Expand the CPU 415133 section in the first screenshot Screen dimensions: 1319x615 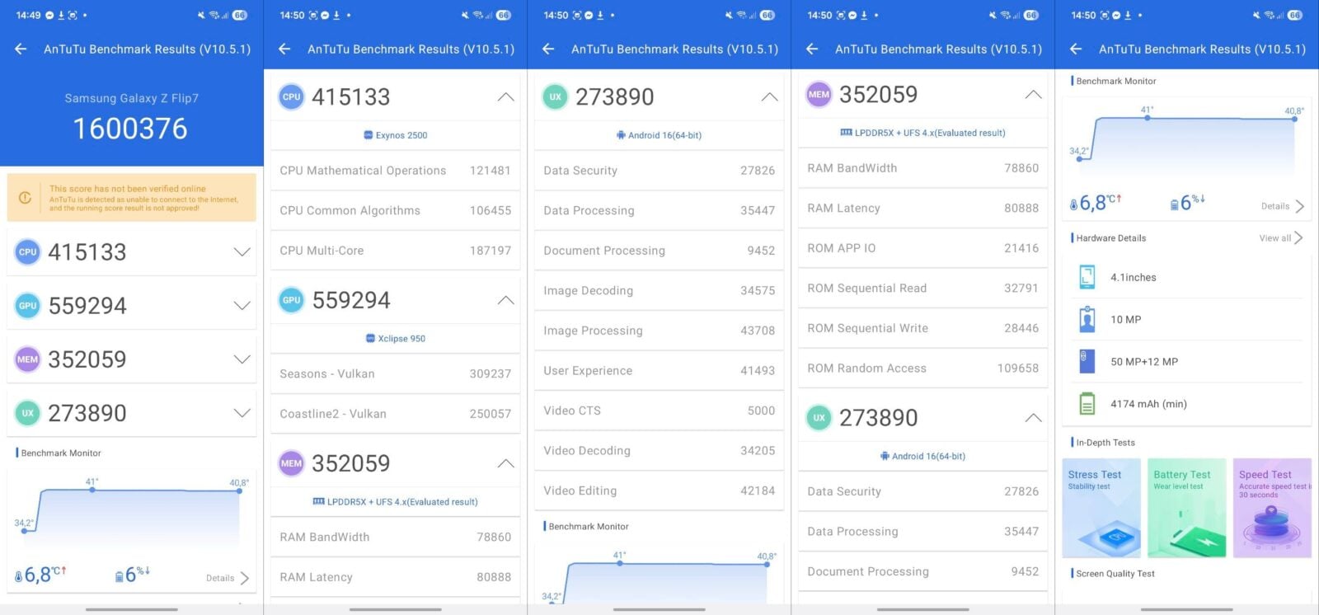click(x=242, y=252)
